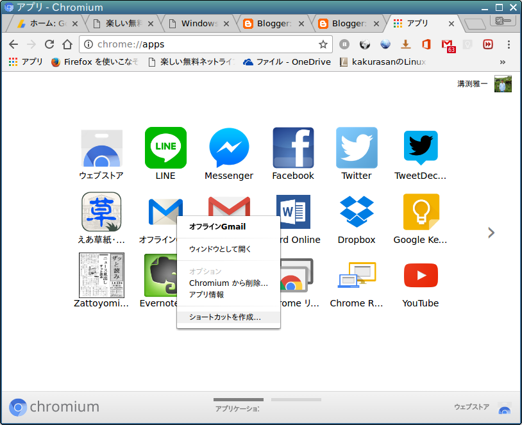Screen dimensions: 522x425
Task: Open 'Firefox を使いこなそ' bookmark
Action: (94, 62)
